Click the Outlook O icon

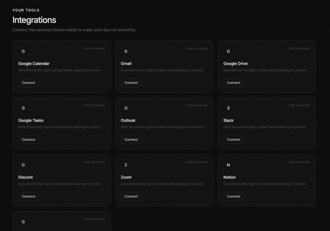click(126, 108)
